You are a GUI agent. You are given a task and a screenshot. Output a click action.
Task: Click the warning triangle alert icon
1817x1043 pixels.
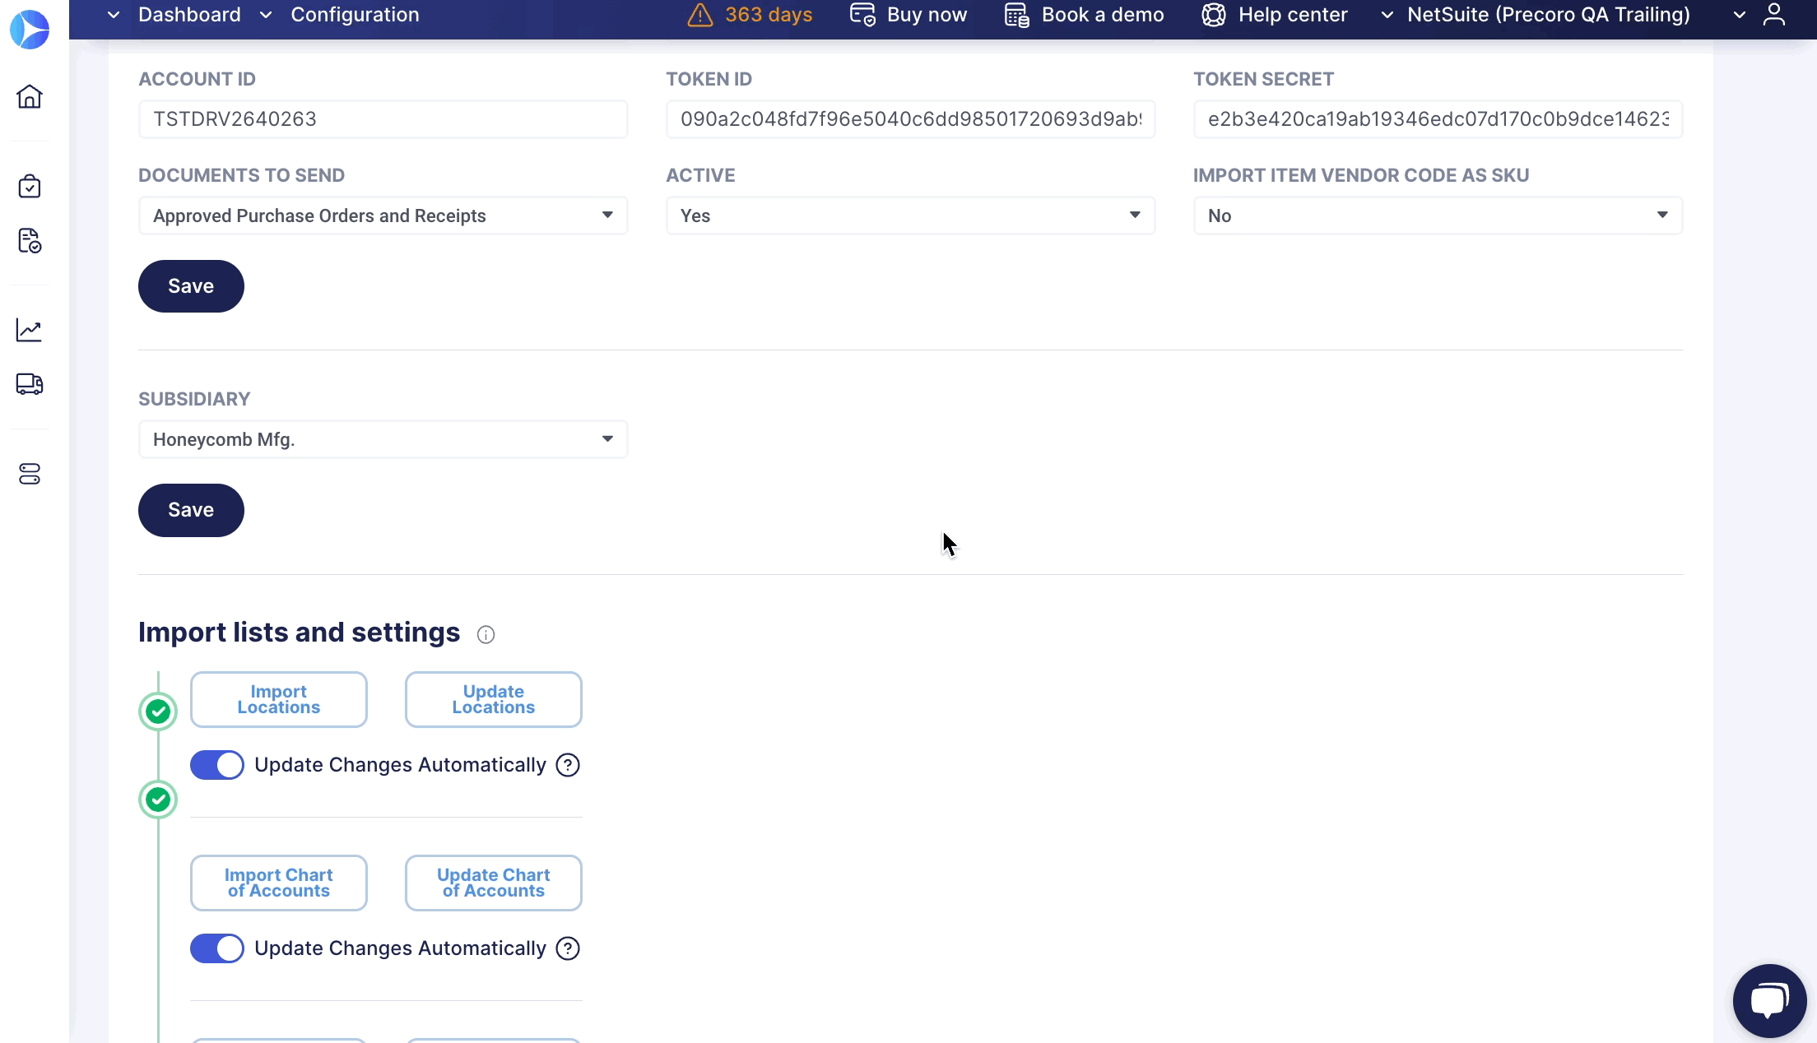701,15
